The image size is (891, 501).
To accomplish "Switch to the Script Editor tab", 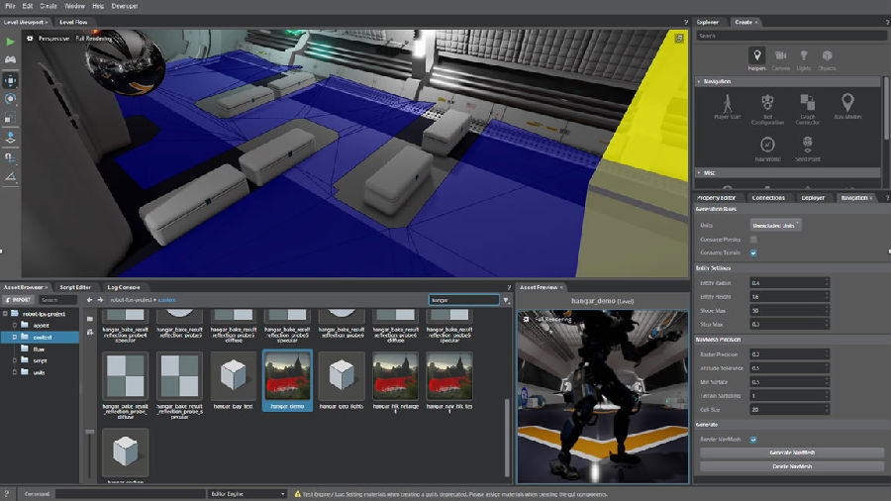I will 75,287.
